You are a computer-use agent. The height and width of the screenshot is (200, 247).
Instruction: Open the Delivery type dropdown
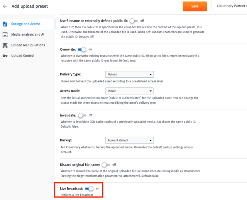(x=129, y=74)
